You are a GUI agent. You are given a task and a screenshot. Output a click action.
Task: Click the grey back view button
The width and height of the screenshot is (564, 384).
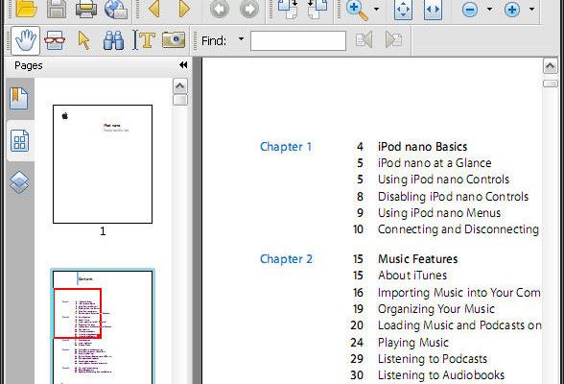tap(220, 9)
